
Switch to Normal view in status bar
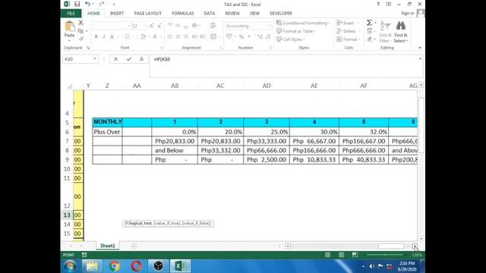click(x=327, y=255)
